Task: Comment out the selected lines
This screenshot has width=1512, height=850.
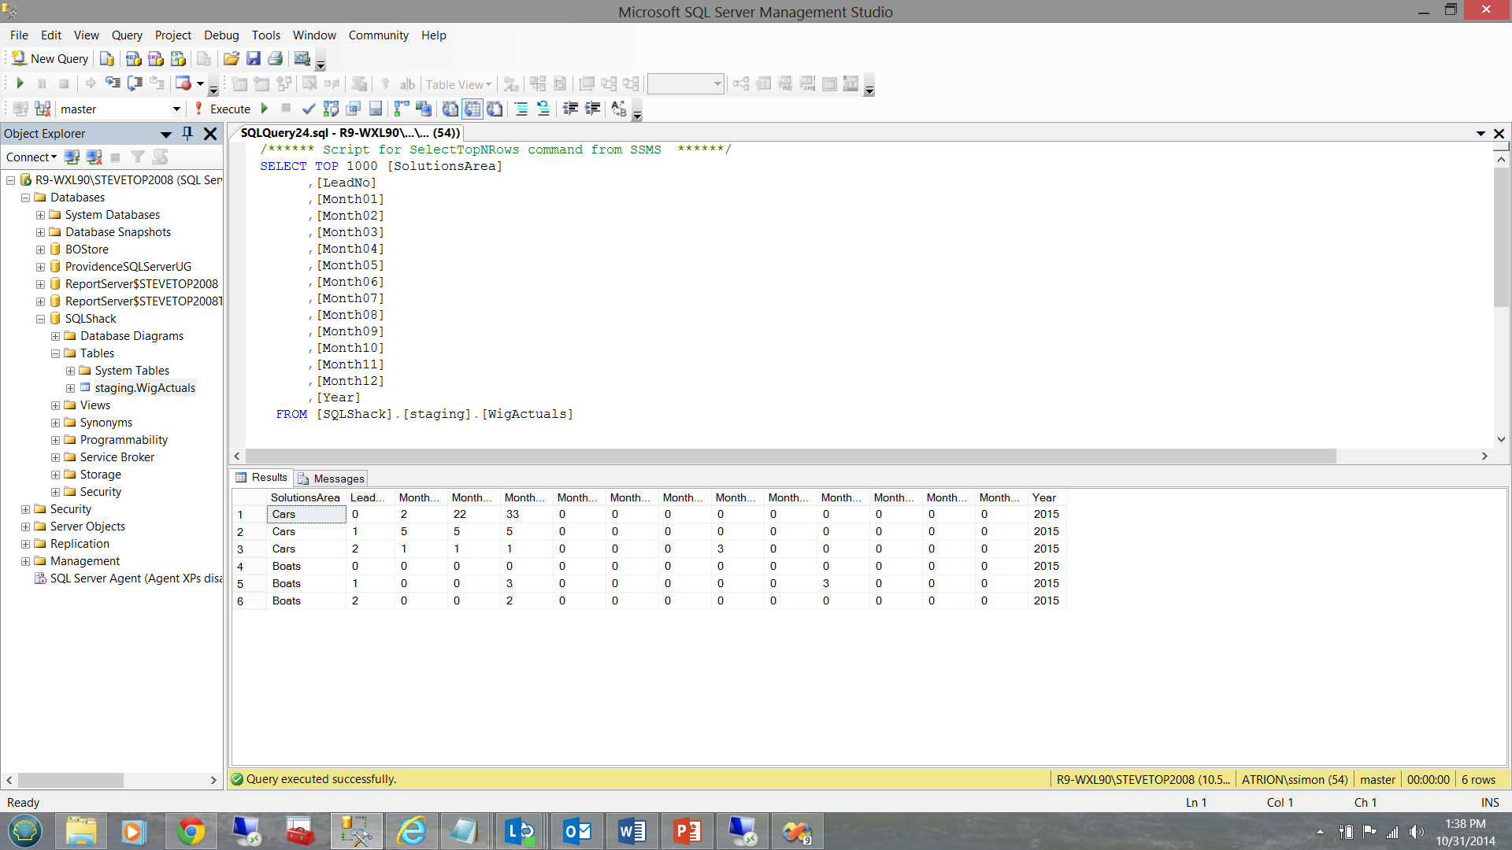Action: click(x=521, y=109)
